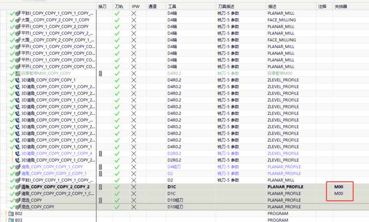Click the purple D2R0.2 tool cell
369x222 pixels.
pyautogui.click(x=174, y=154)
